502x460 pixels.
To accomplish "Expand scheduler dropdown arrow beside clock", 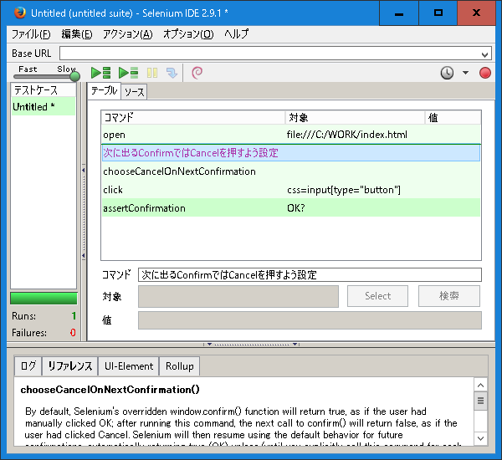I will click(x=465, y=73).
